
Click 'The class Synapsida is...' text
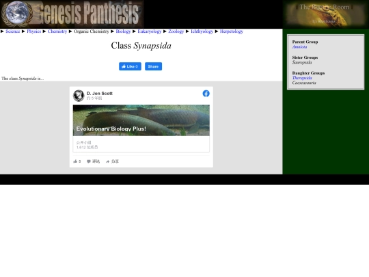pos(23,79)
